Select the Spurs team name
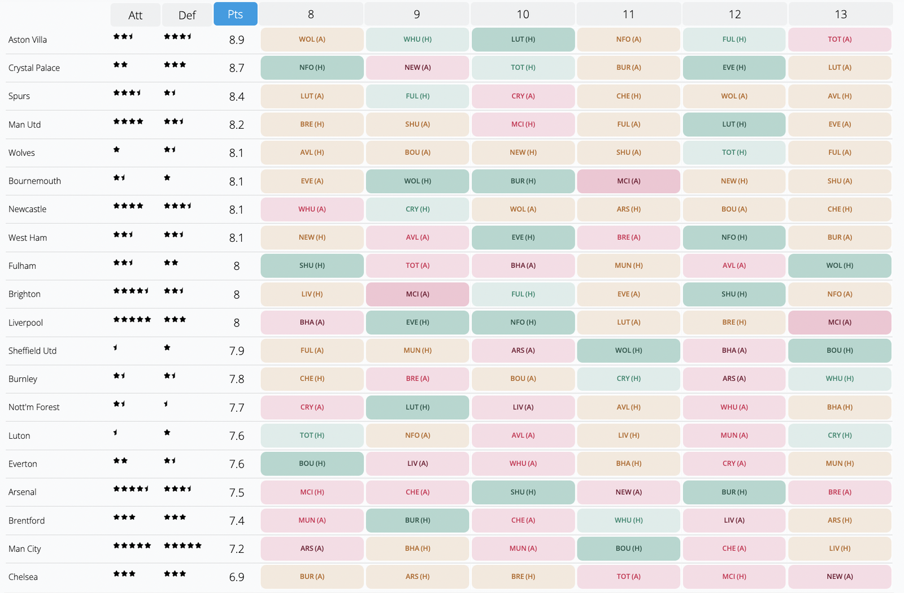Screen dimensions: 904x593 (x=19, y=96)
